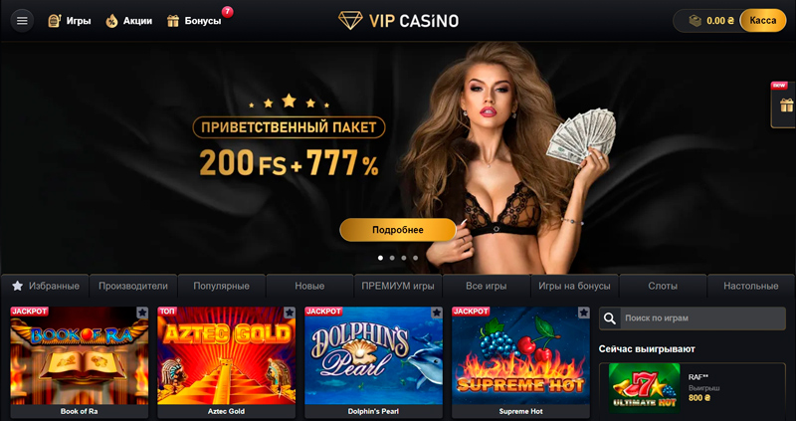Open the Игры menu
Viewport: 796px width, 421px height.
pyautogui.click(x=70, y=21)
